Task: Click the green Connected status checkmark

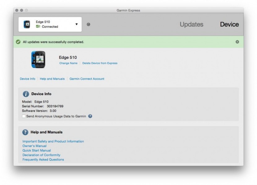Action: [x=38, y=27]
